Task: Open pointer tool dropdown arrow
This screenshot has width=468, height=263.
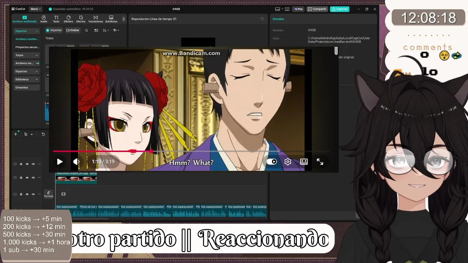Action: (31, 134)
